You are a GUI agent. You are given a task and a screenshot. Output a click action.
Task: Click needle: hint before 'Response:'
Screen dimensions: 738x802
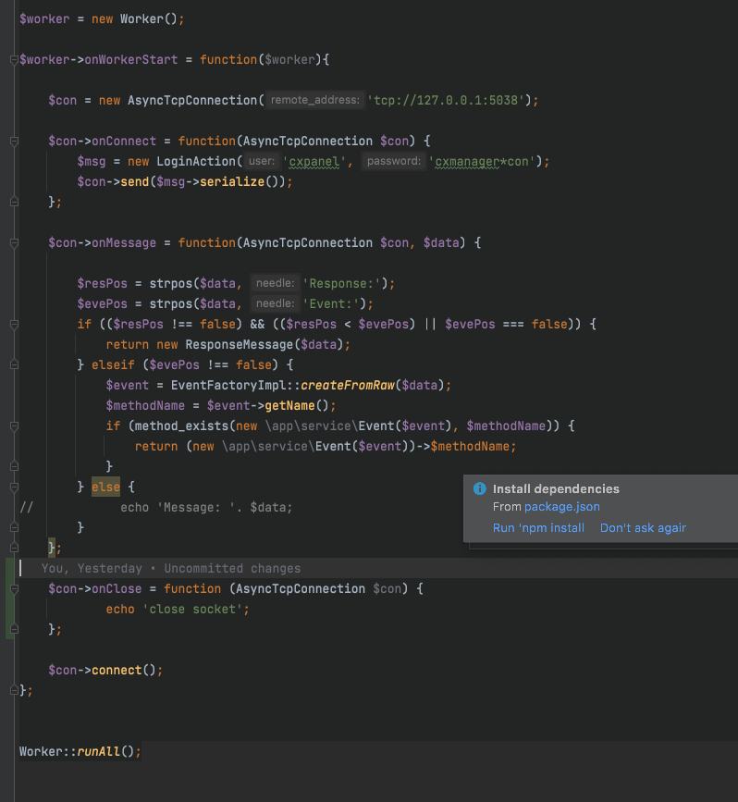click(276, 283)
